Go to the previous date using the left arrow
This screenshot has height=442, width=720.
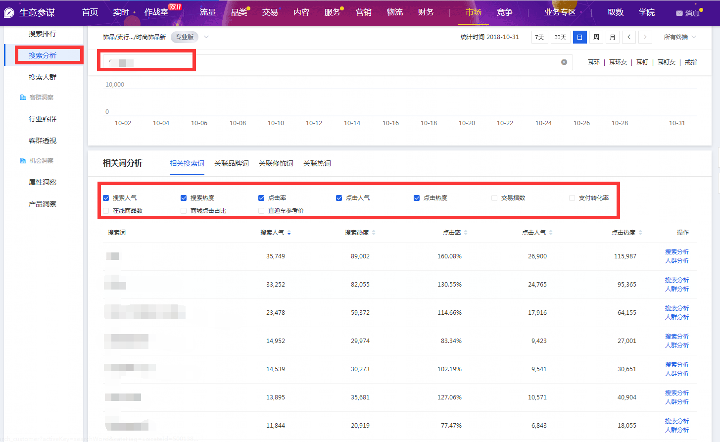[x=629, y=37]
